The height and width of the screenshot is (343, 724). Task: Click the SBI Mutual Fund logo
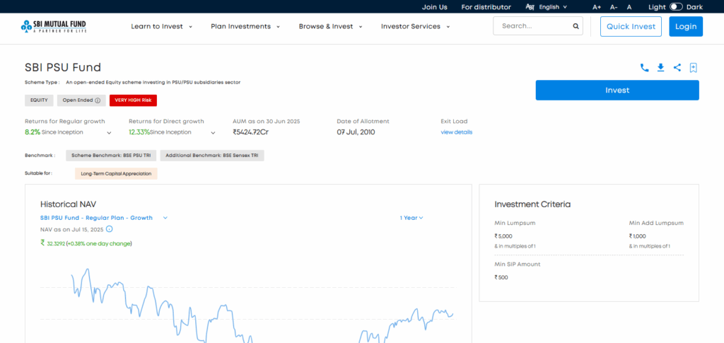(x=54, y=26)
